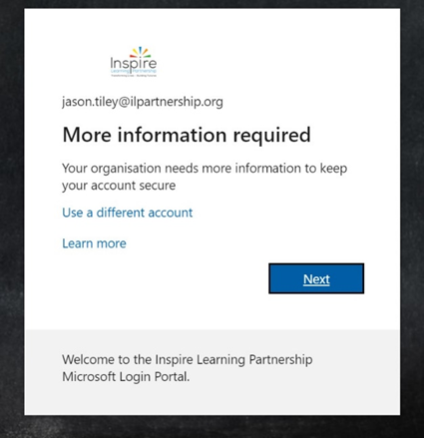Screen dimensions: 424x438
Task: Click the word 'more' in Learn more link
Action: coord(112,243)
